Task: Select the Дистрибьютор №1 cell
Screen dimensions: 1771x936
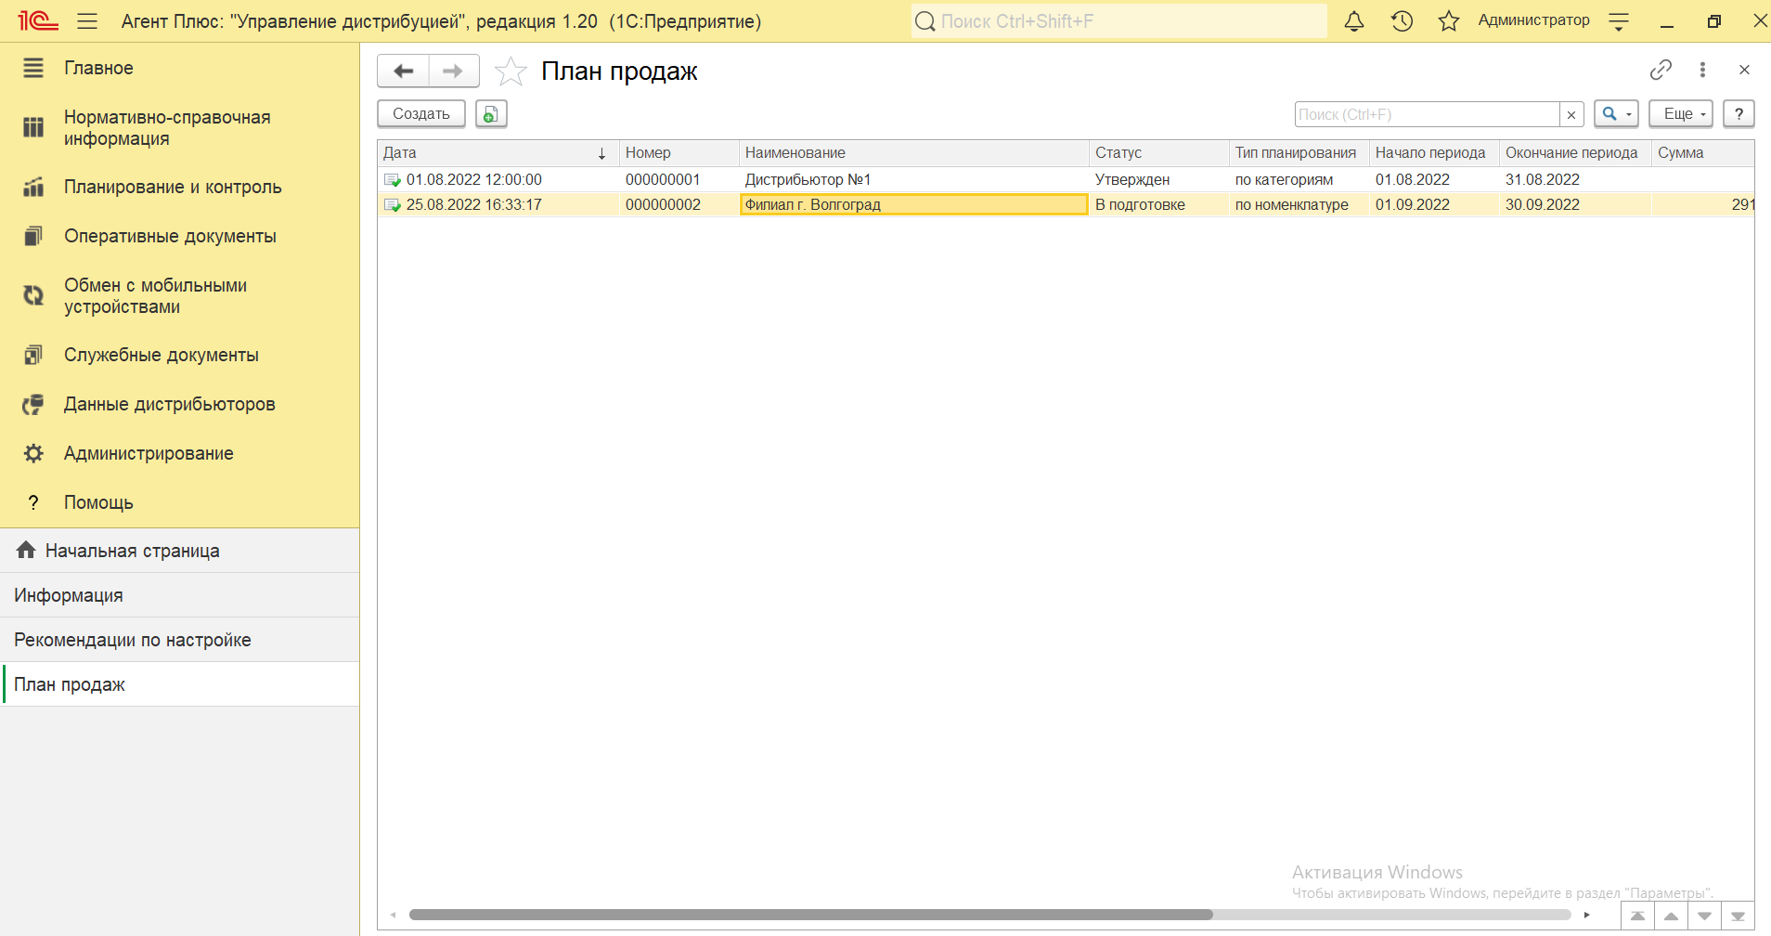Action: (914, 180)
